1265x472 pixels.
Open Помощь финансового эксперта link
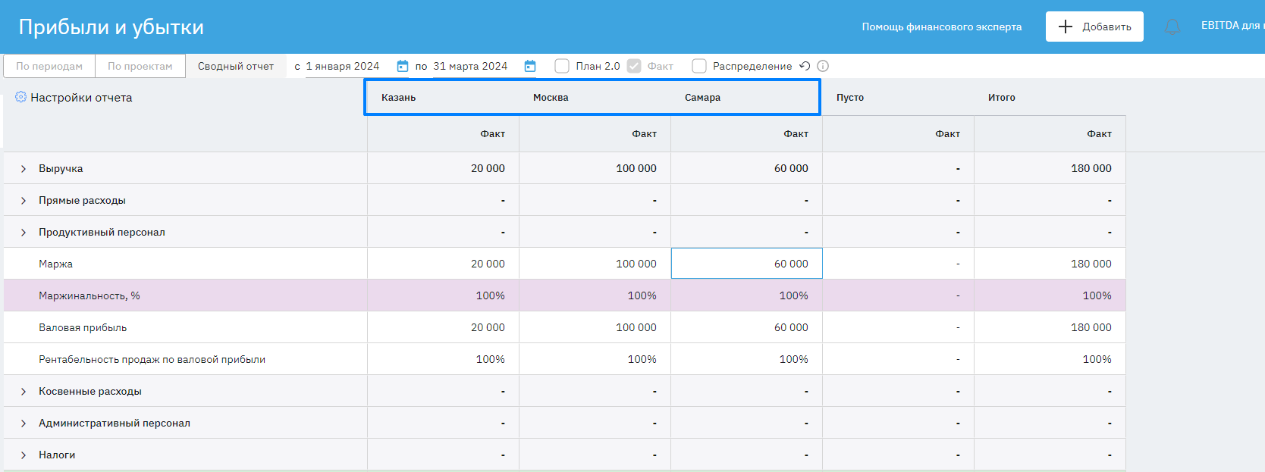click(x=941, y=27)
